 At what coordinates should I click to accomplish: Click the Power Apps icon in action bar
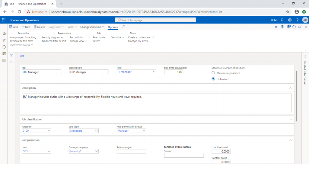pyautogui.click(x=276, y=27)
